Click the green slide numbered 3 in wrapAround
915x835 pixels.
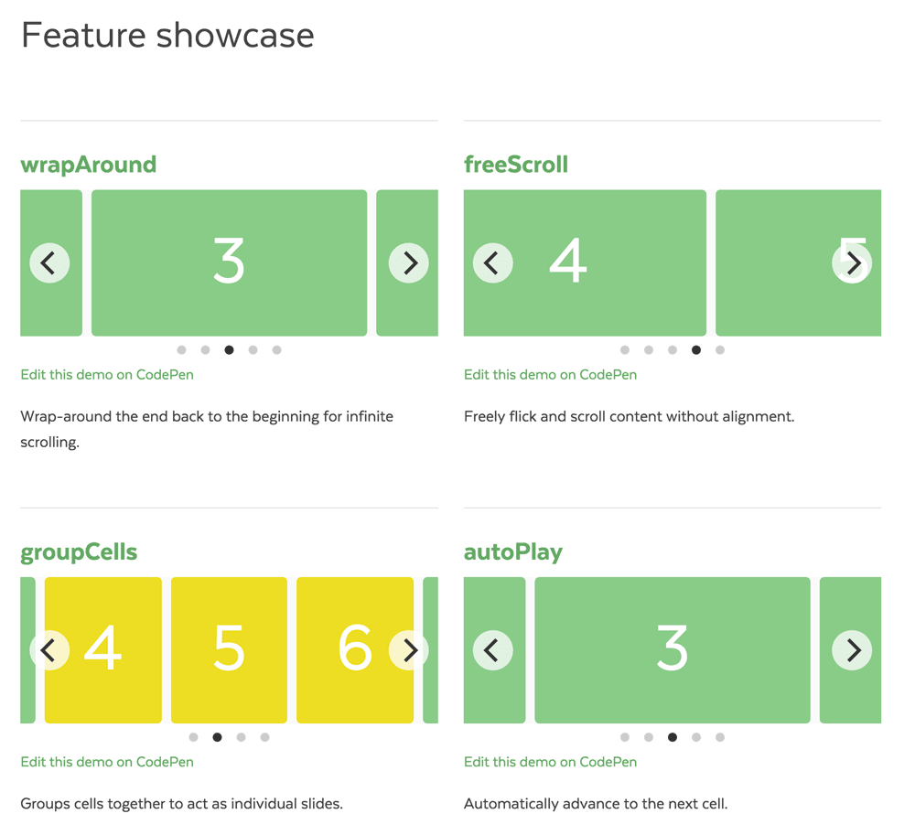click(x=229, y=262)
